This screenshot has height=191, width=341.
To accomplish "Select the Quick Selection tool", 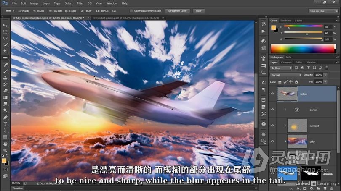I will coord(5,45).
